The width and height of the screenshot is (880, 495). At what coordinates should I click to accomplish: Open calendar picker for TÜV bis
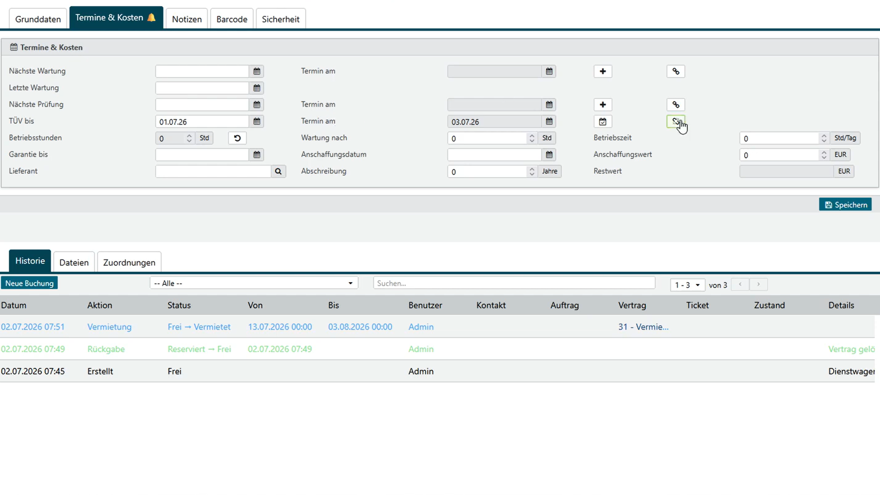[257, 122]
